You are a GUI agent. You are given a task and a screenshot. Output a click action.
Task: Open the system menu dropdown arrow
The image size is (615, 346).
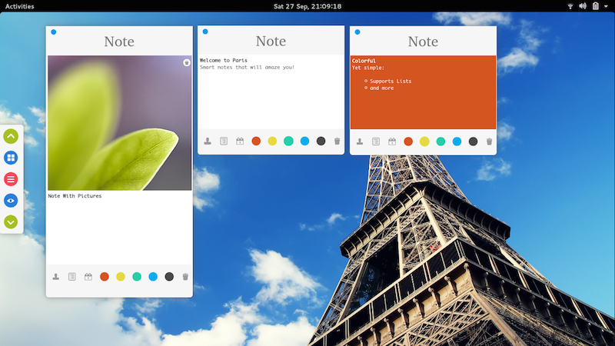pyautogui.click(x=606, y=6)
